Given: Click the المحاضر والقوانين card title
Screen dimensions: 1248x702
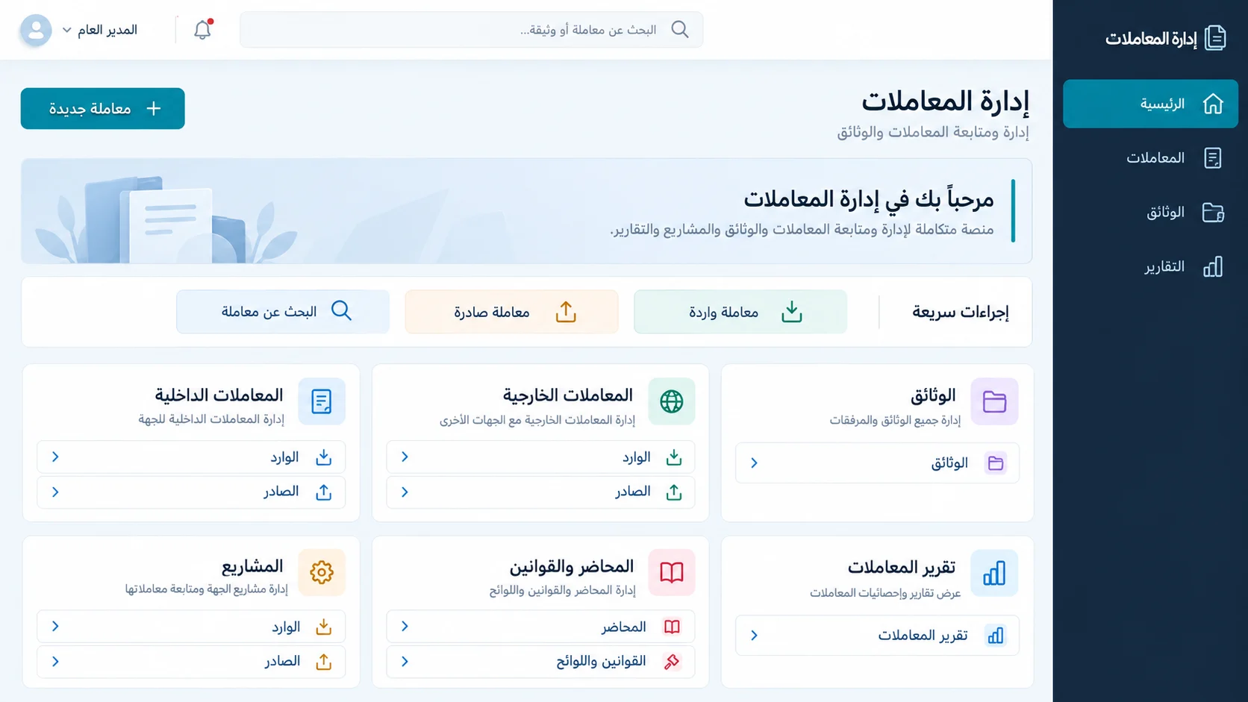Looking at the screenshot, I should click(572, 567).
